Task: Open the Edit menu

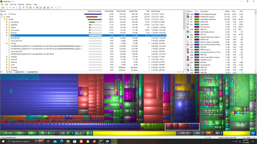Action: coord(7,5)
